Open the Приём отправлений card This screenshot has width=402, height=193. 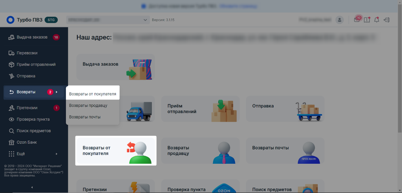201,109
